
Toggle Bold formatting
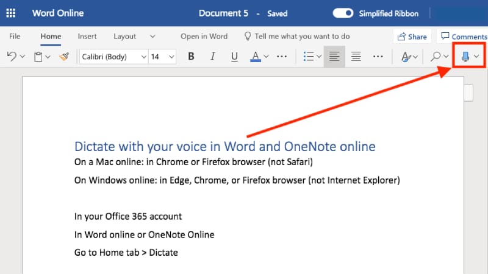[x=191, y=57]
